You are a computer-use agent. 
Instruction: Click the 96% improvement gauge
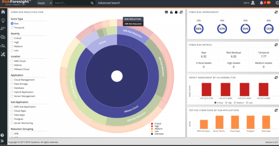click(245, 29)
